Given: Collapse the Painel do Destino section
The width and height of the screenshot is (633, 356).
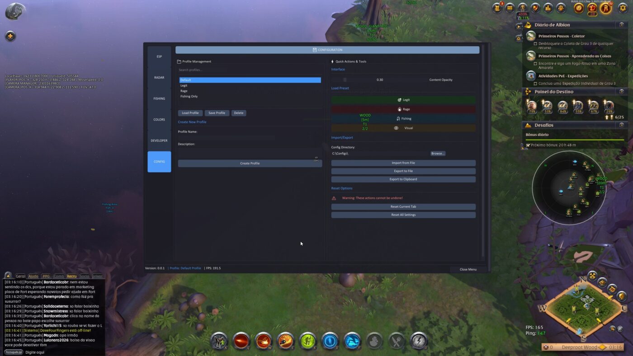Looking at the screenshot, I should [622, 92].
